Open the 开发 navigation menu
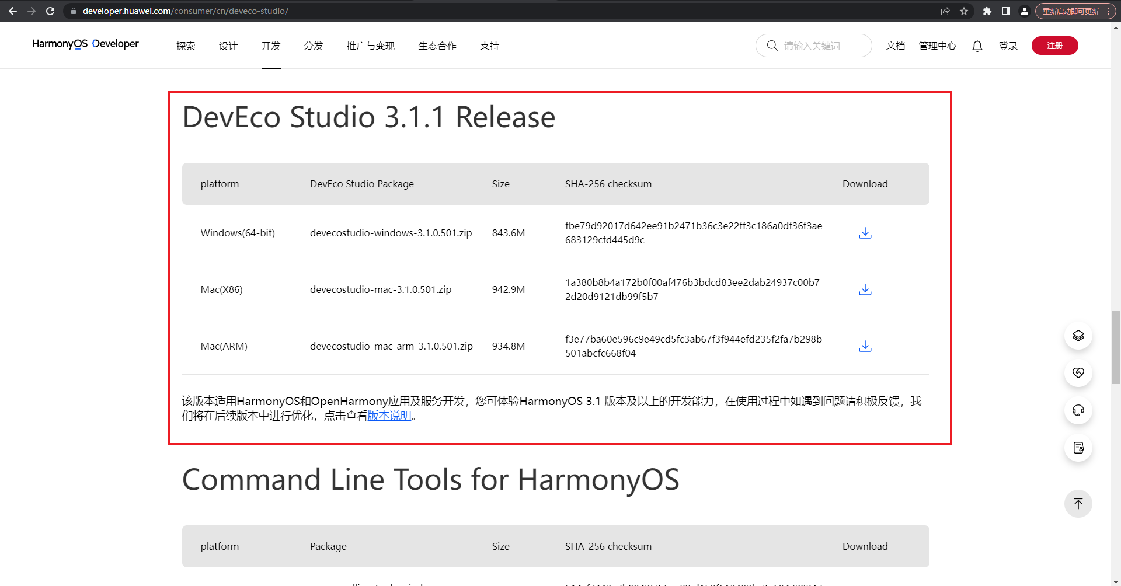Screen dimensions: 1121x586 (x=271, y=46)
